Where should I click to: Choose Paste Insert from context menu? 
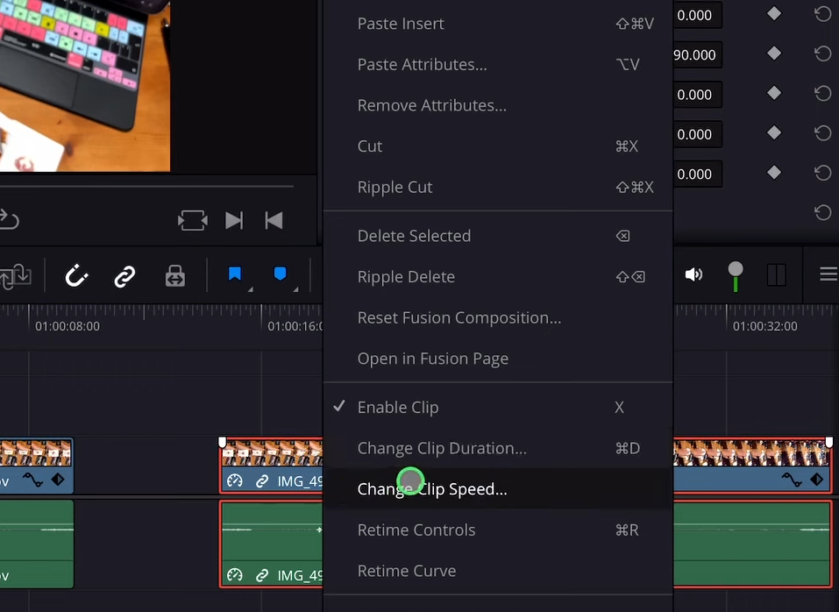point(498,24)
